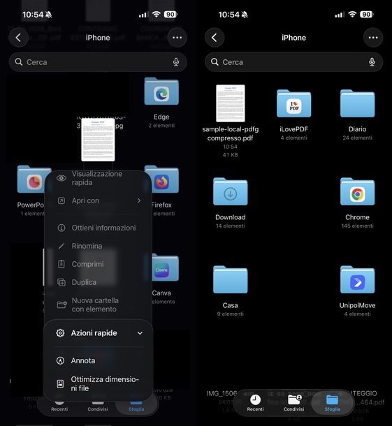Tap the PDF preview above context menu
Image resolution: width=392 pixels, height=426 pixels.
click(98, 140)
